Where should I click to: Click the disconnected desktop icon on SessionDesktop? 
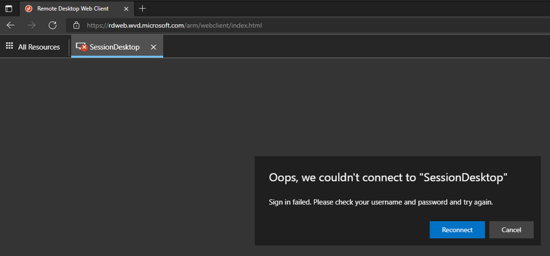[x=81, y=47]
